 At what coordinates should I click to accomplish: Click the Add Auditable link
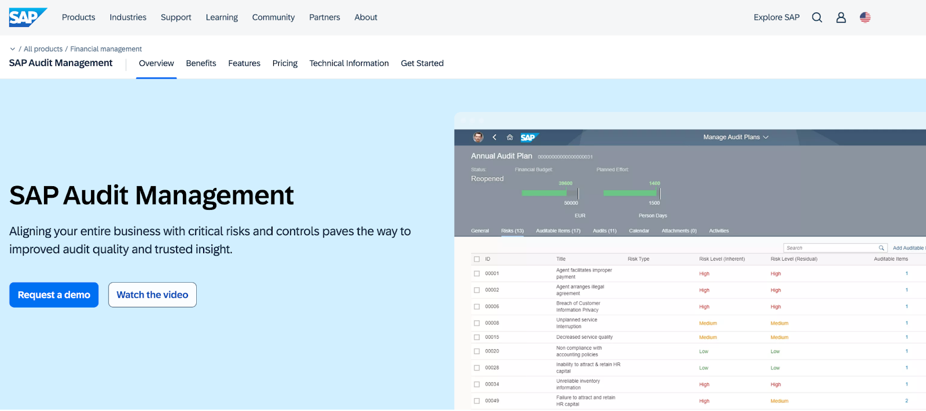click(x=908, y=248)
